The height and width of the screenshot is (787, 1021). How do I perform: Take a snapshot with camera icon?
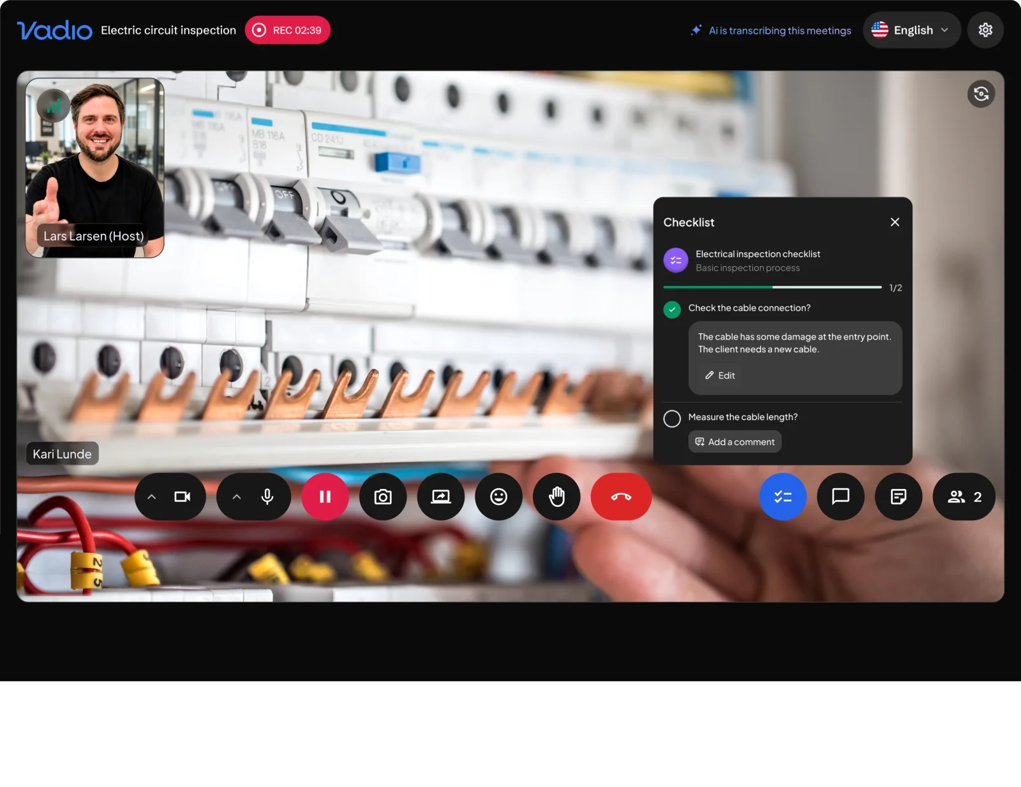383,497
